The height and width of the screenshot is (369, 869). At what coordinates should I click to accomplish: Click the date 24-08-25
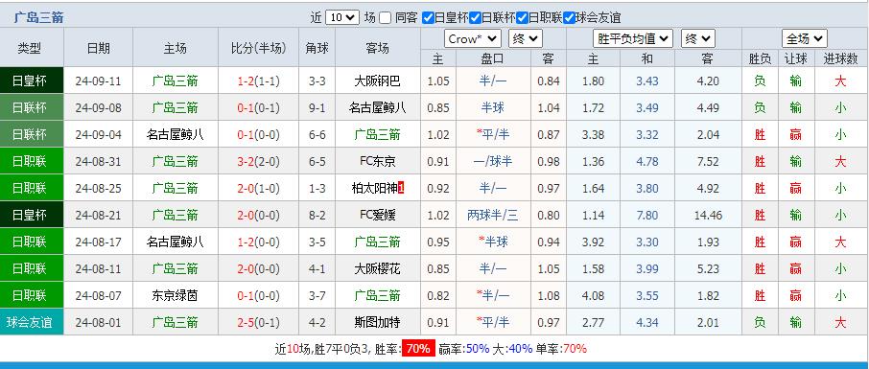98,189
